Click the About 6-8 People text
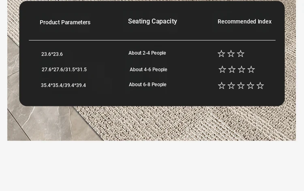Image resolution: width=304 pixels, height=191 pixels. point(148,85)
